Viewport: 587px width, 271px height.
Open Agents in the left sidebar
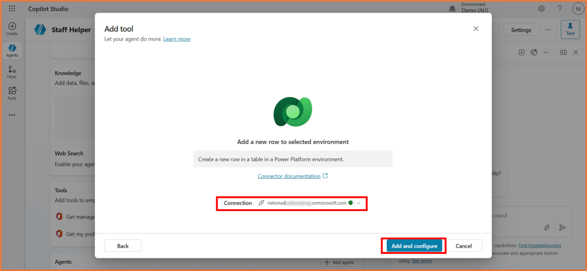(x=12, y=50)
